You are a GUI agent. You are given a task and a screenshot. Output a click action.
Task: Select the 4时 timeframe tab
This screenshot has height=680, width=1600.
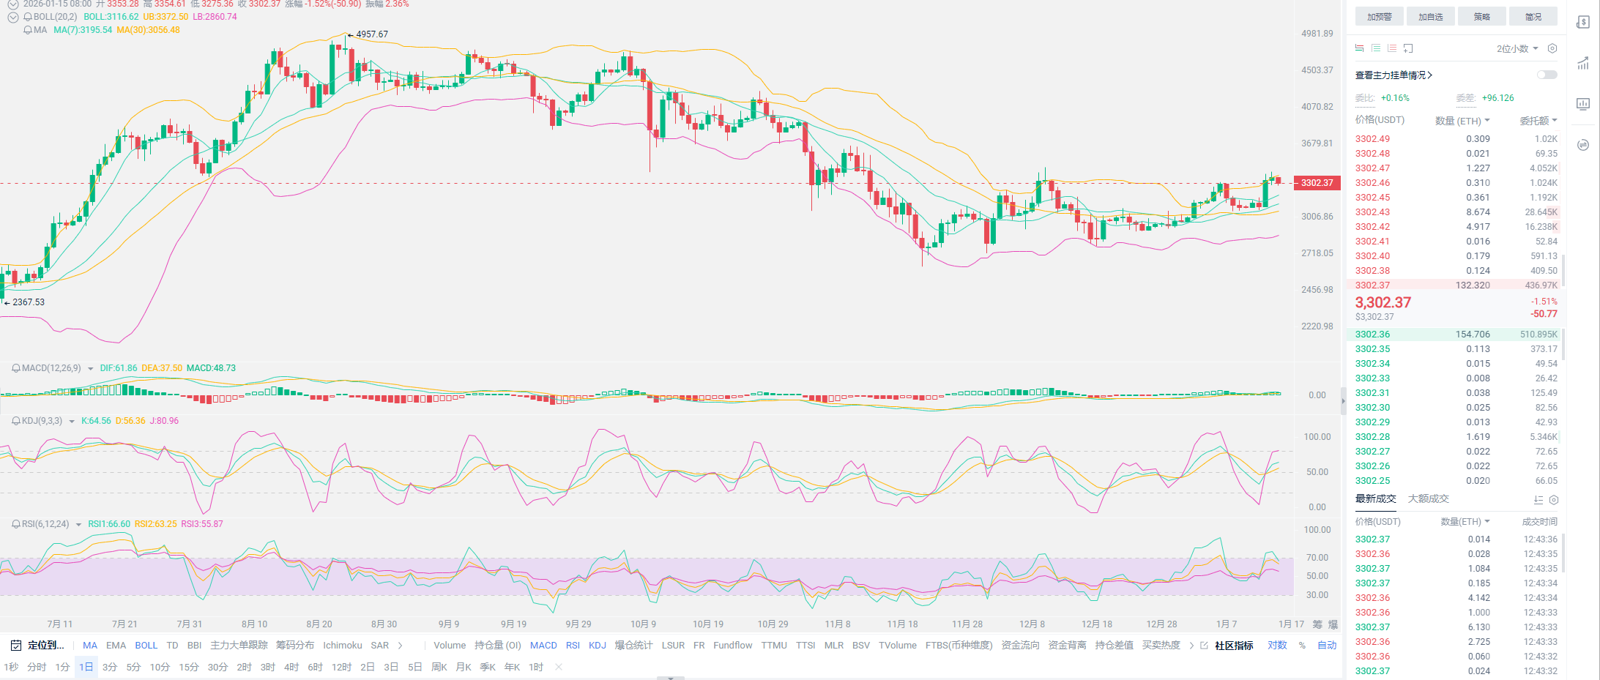291,667
